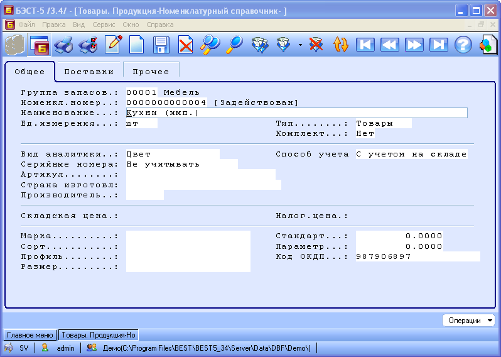Switch to the Прочее tab
The height and width of the screenshot is (357, 501).
tap(151, 72)
